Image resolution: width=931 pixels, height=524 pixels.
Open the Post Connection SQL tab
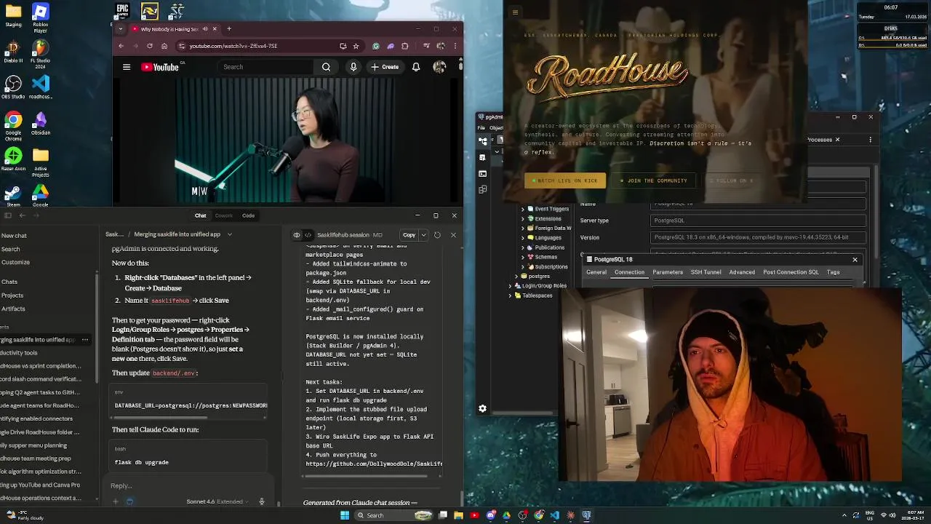point(791,272)
